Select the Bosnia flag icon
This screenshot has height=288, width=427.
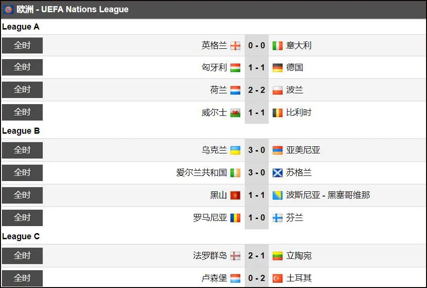(278, 195)
